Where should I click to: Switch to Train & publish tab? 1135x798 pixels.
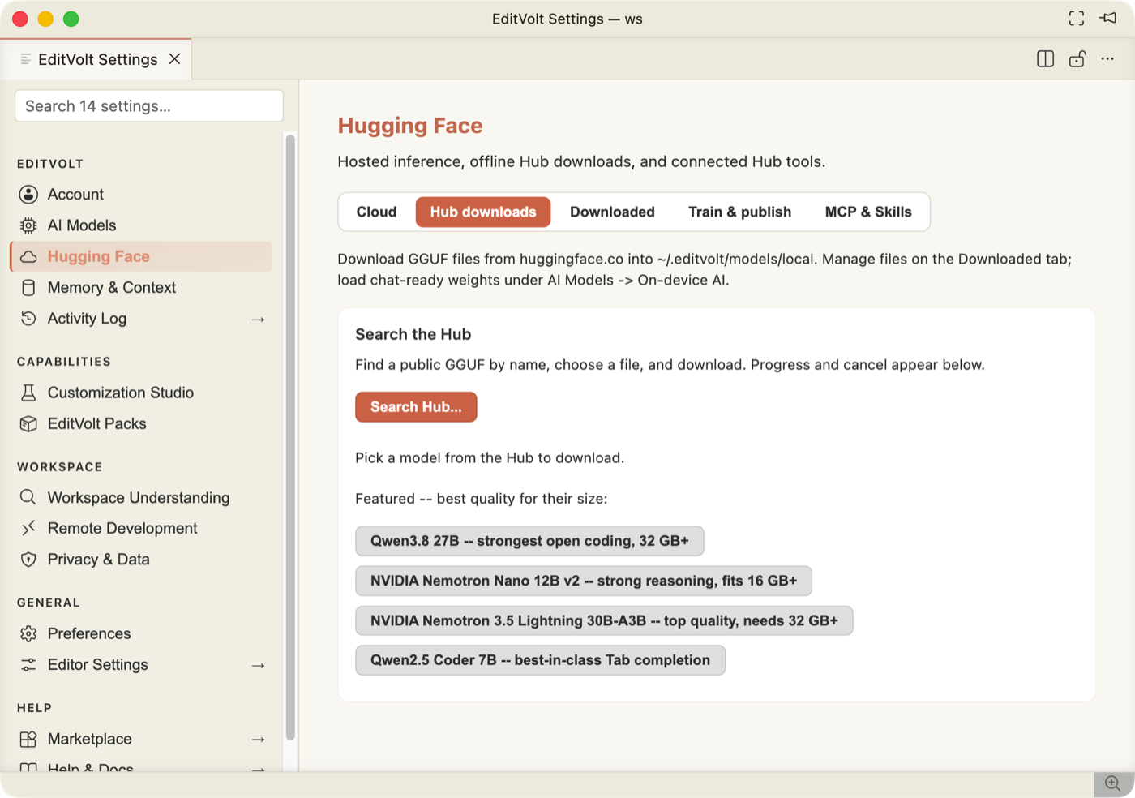point(739,212)
